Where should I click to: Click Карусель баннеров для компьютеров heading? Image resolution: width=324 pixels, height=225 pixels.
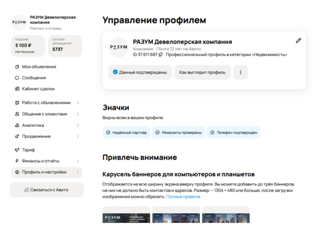(178, 174)
